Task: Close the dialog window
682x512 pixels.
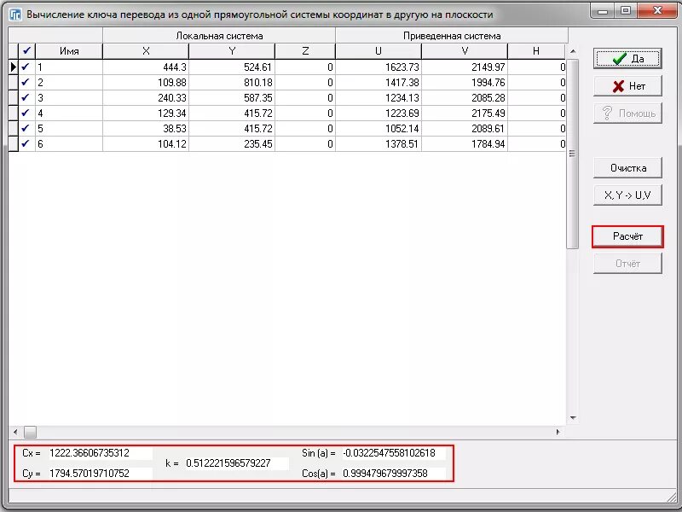Action: pyautogui.click(x=657, y=10)
